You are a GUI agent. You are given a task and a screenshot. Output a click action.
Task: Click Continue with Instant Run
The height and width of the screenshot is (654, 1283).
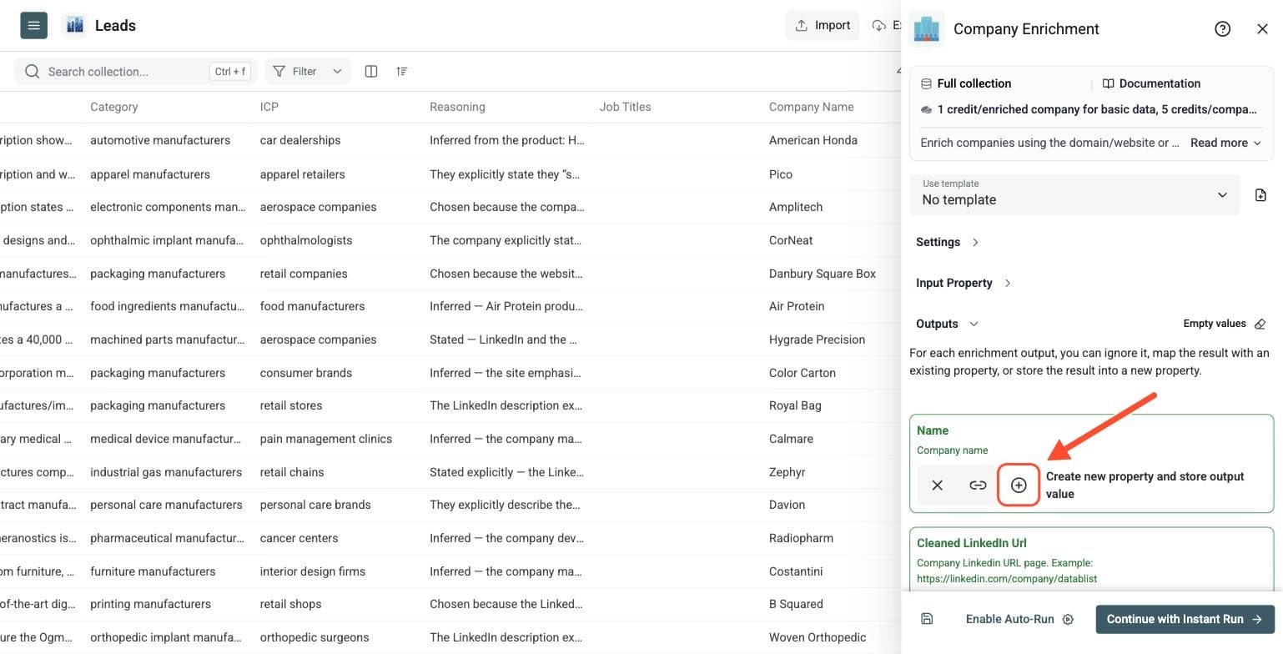[1185, 619]
